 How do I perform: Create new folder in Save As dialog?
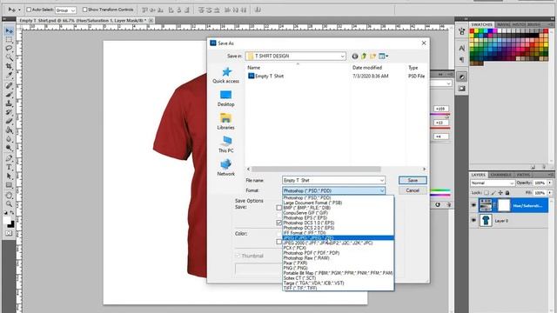(x=372, y=56)
